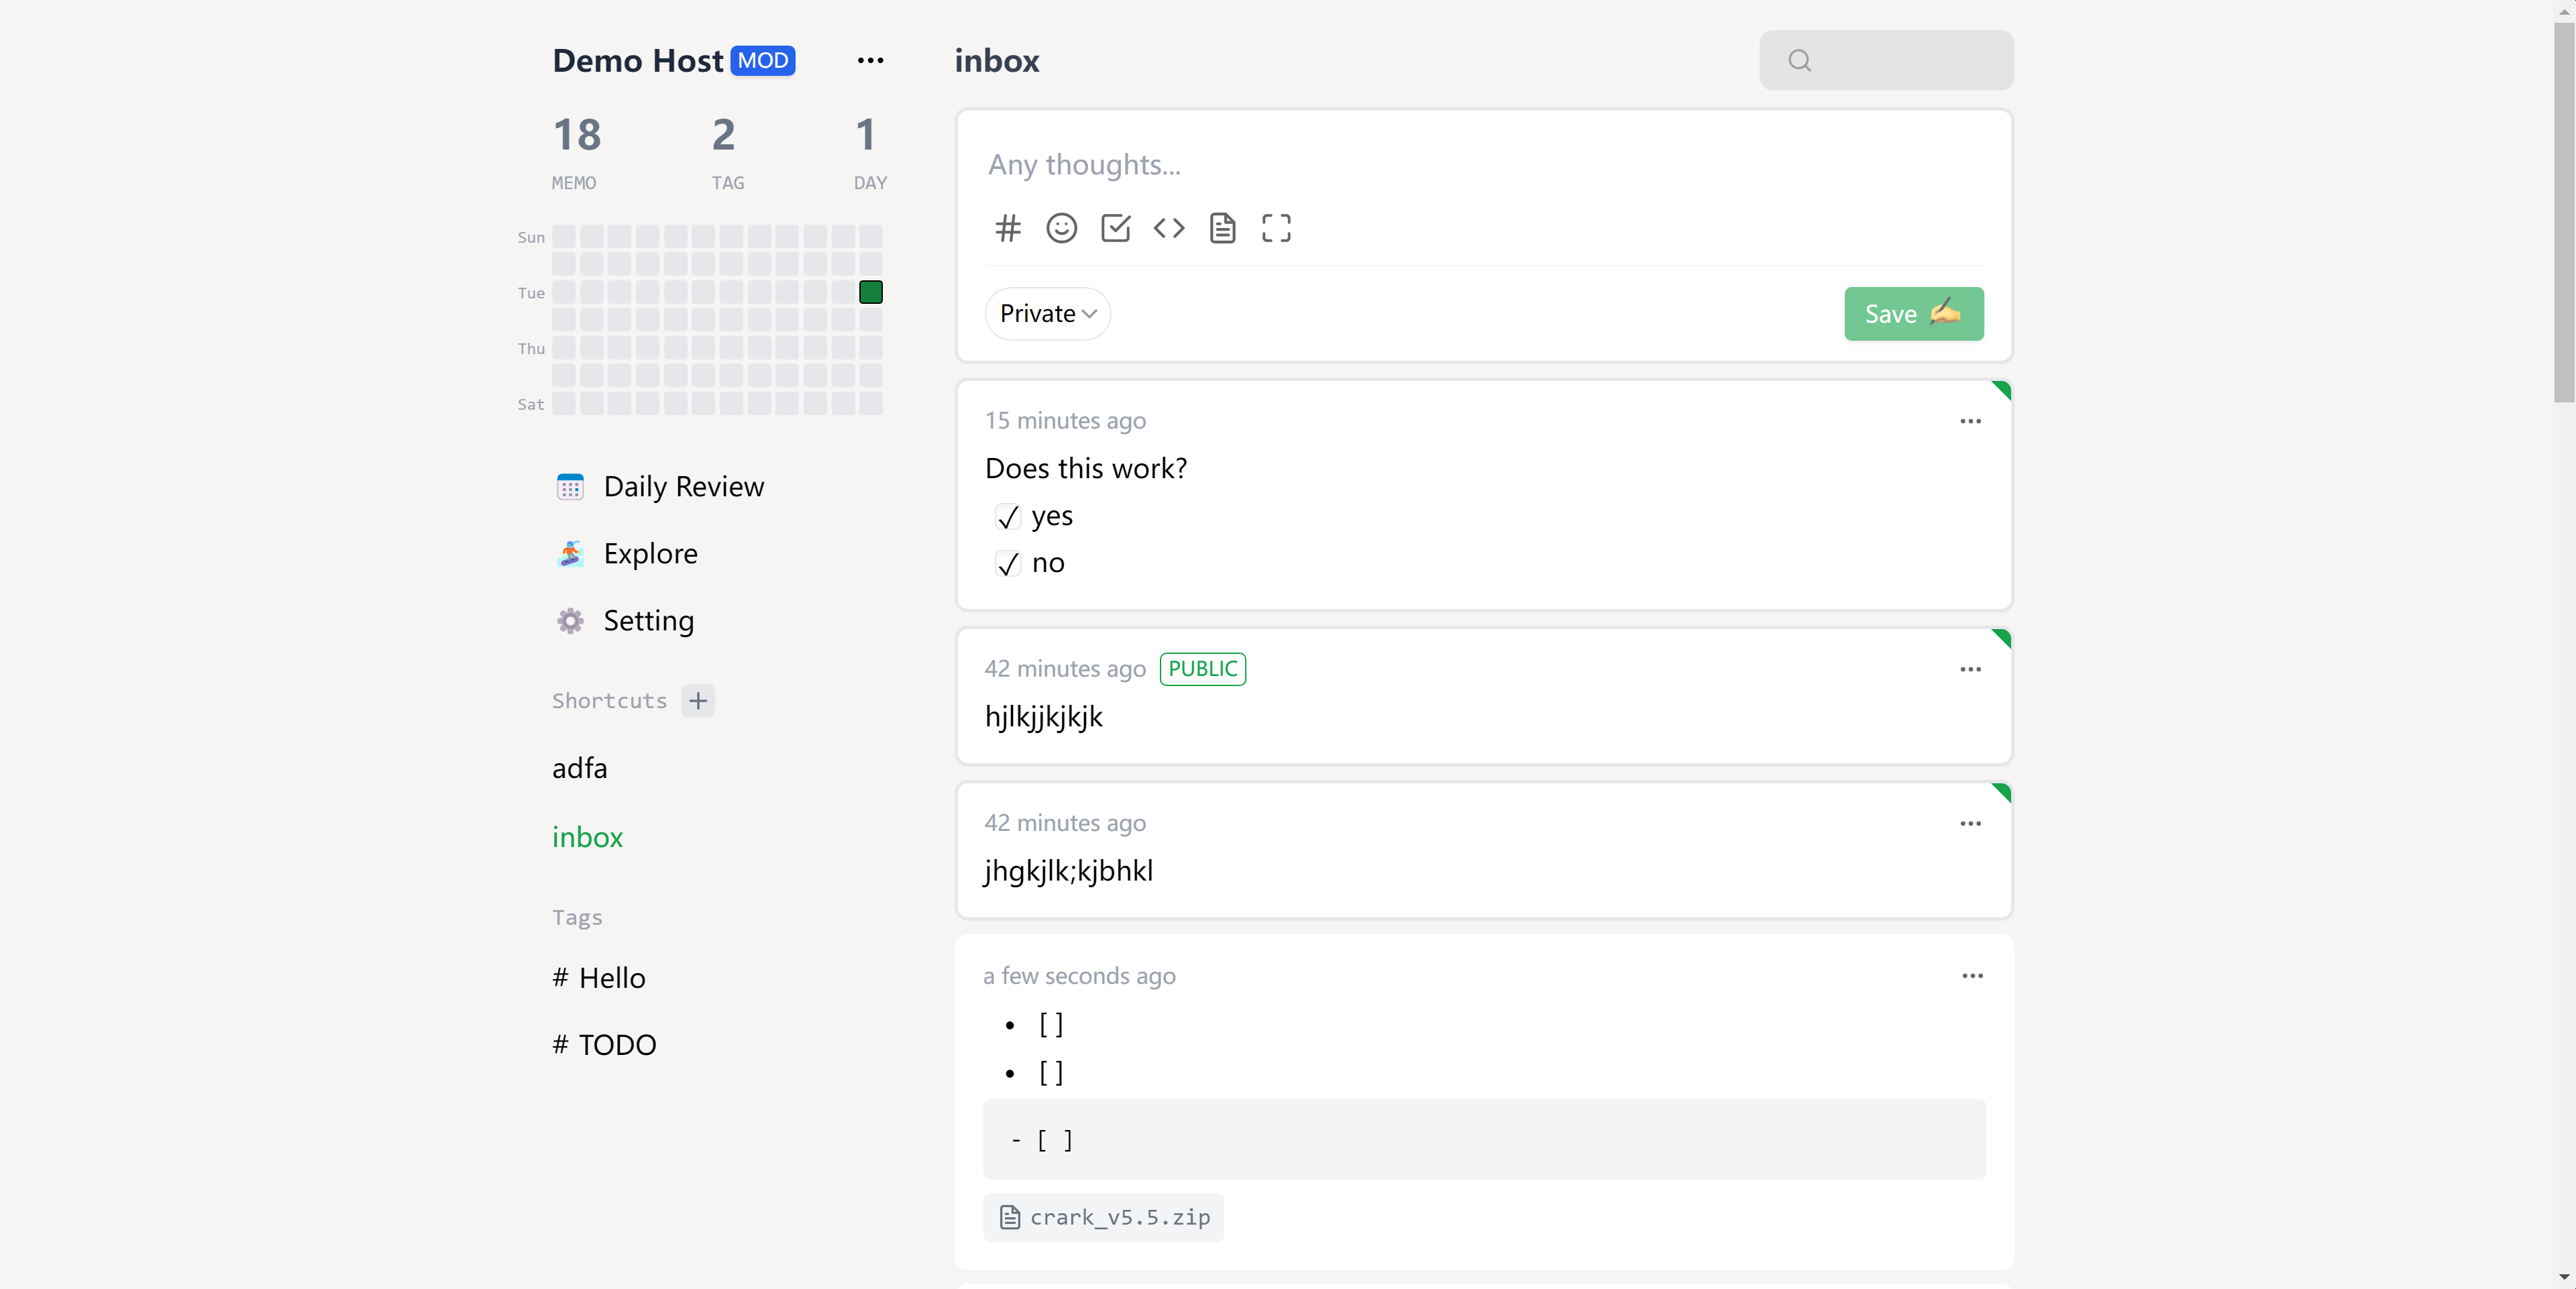Filter by the TODO tag
This screenshot has height=1289, width=2576.
coord(604,1045)
